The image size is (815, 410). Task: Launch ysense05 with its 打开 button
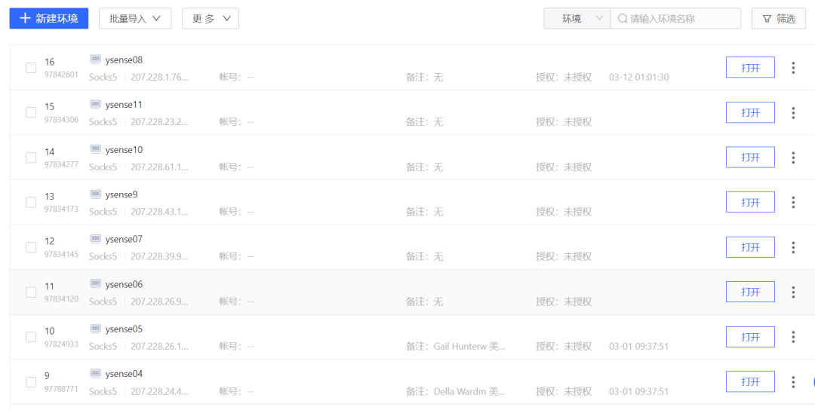[x=750, y=337]
